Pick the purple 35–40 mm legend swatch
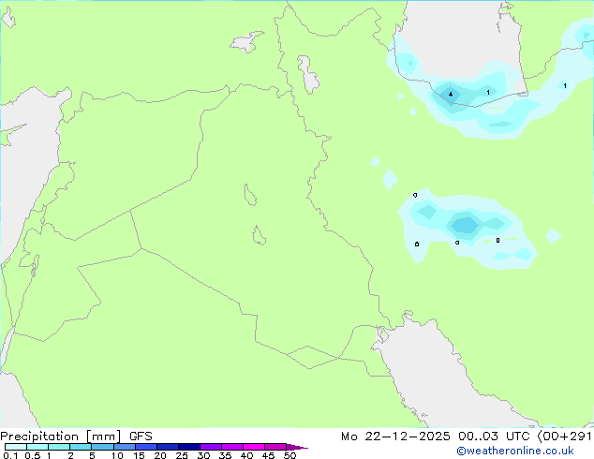This screenshot has width=594, height=459. 231,447
